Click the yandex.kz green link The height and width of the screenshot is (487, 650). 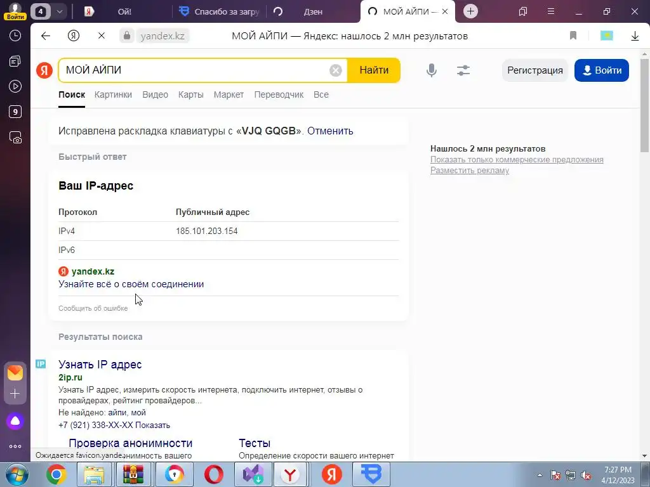(93, 271)
